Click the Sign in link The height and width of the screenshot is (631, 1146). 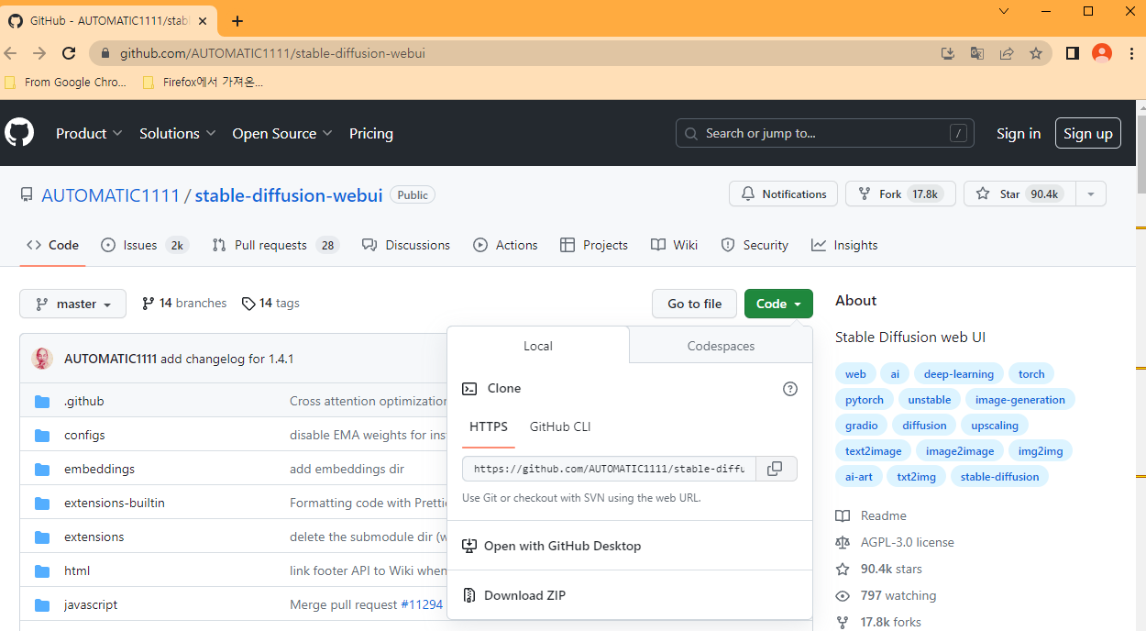pos(1019,134)
